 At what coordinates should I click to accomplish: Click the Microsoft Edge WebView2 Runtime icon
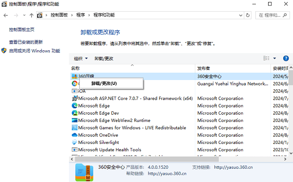75,120
